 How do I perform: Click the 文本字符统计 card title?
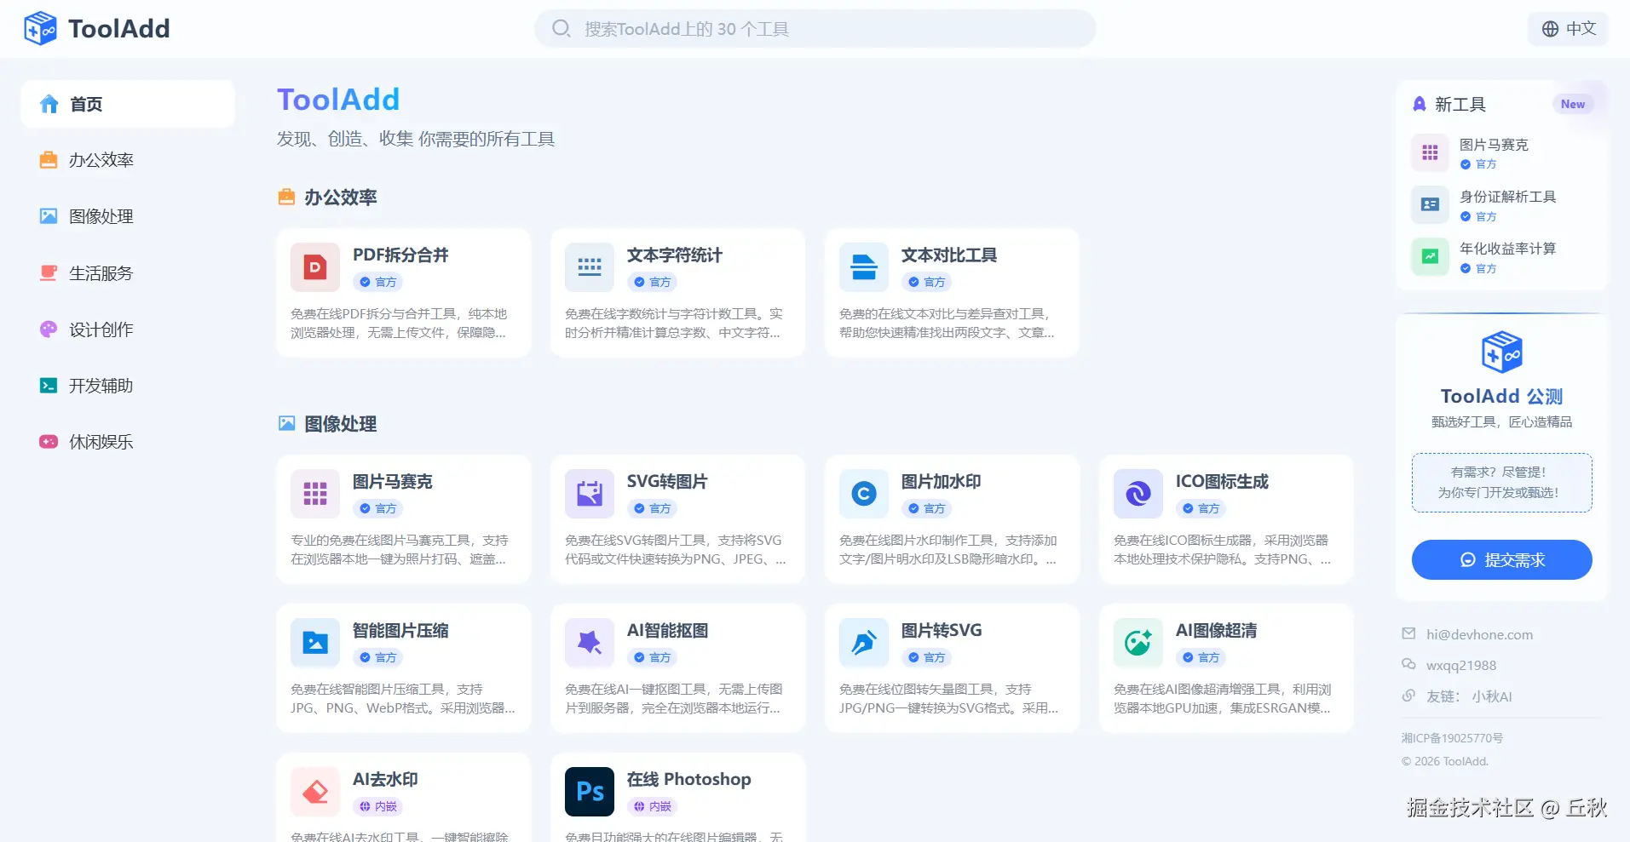(675, 255)
